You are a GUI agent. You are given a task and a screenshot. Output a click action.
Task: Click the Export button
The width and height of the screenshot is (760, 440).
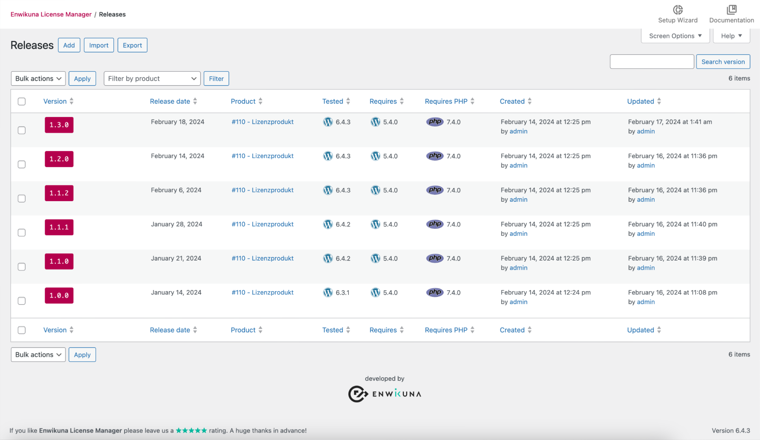(132, 45)
